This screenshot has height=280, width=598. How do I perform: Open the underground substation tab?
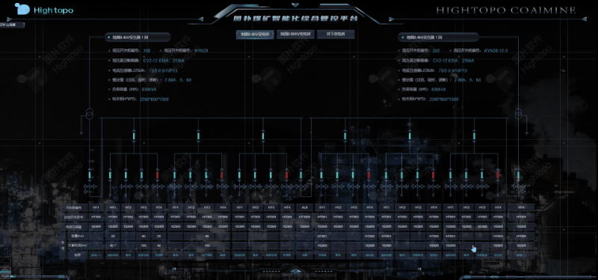336,34
